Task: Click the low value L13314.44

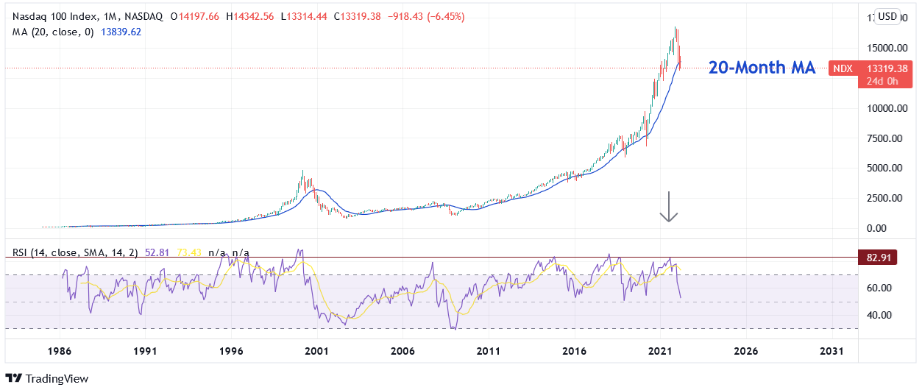Action: click(303, 17)
